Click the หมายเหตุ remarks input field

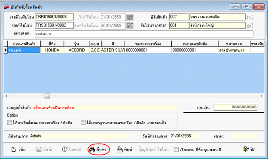[x=144, y=34]
